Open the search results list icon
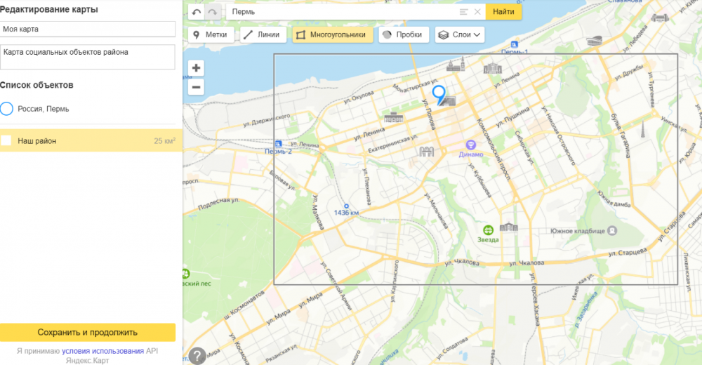 pyautogui.click(x=464, y=12)
